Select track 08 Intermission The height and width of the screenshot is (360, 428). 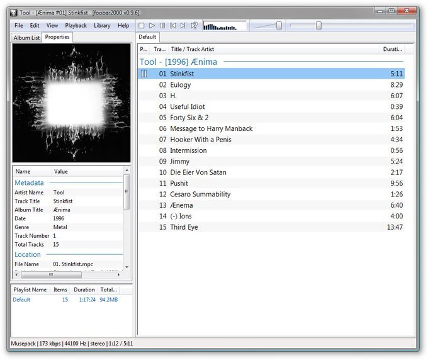coord(271,150)
